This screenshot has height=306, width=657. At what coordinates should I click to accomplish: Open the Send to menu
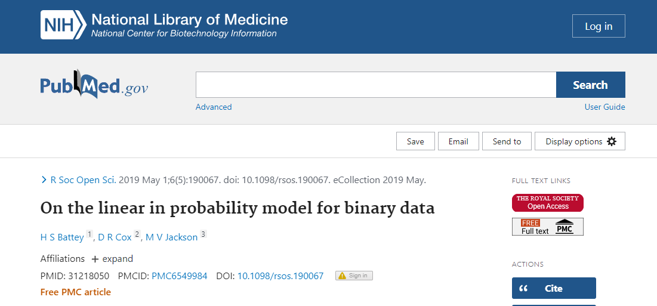tap(507, 141)
